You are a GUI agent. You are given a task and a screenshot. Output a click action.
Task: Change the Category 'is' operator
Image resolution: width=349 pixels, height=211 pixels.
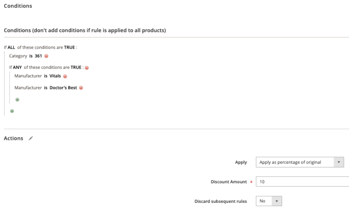31,56
